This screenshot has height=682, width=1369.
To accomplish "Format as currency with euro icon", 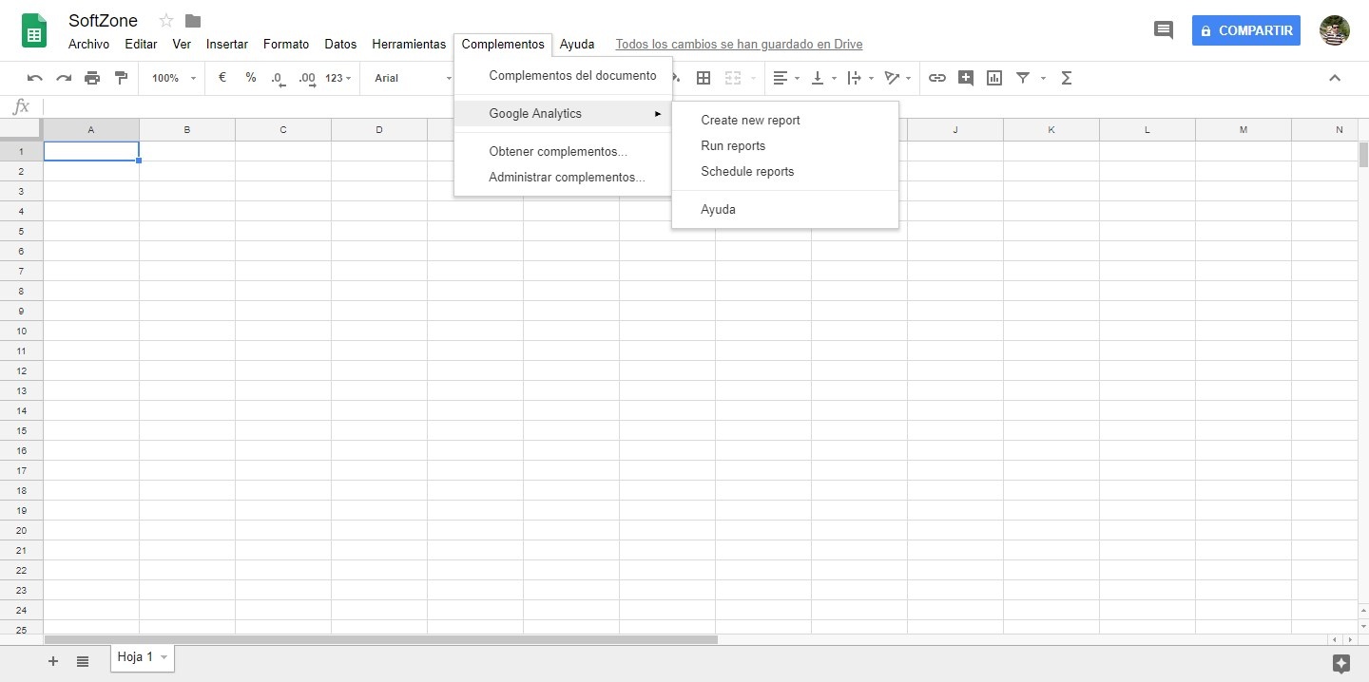I will pos(222,78).
